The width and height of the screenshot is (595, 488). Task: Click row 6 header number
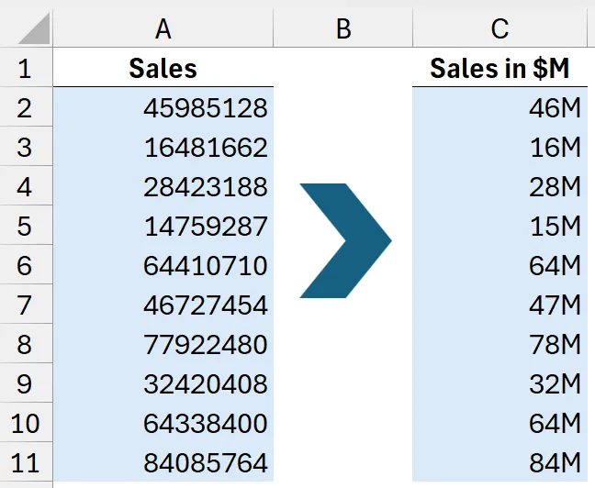tap(25, 266)
